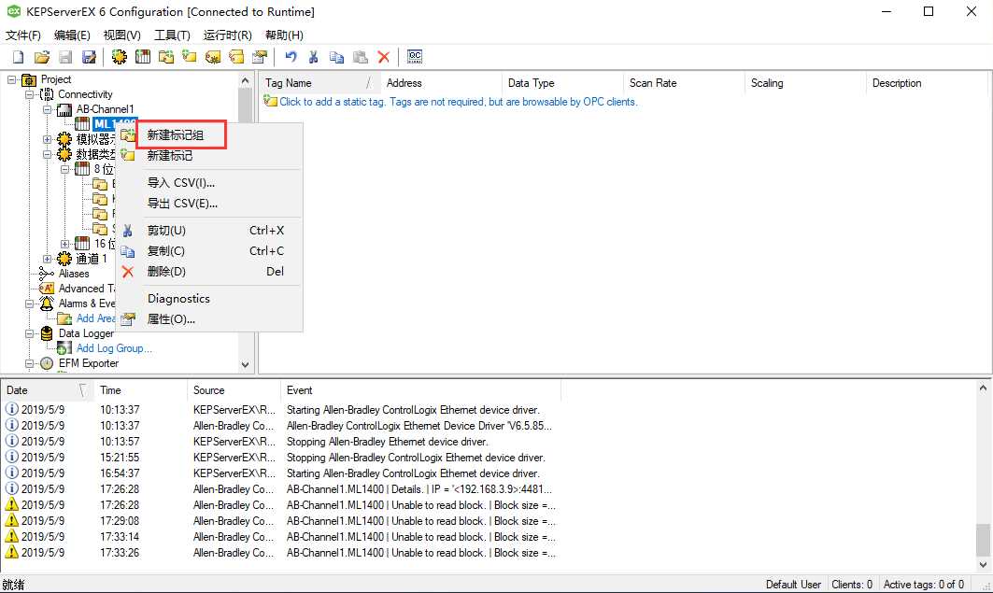Select the 17:26:28 Details IP log entry
This screenshot has width=993, height=593.
[282, 489]
